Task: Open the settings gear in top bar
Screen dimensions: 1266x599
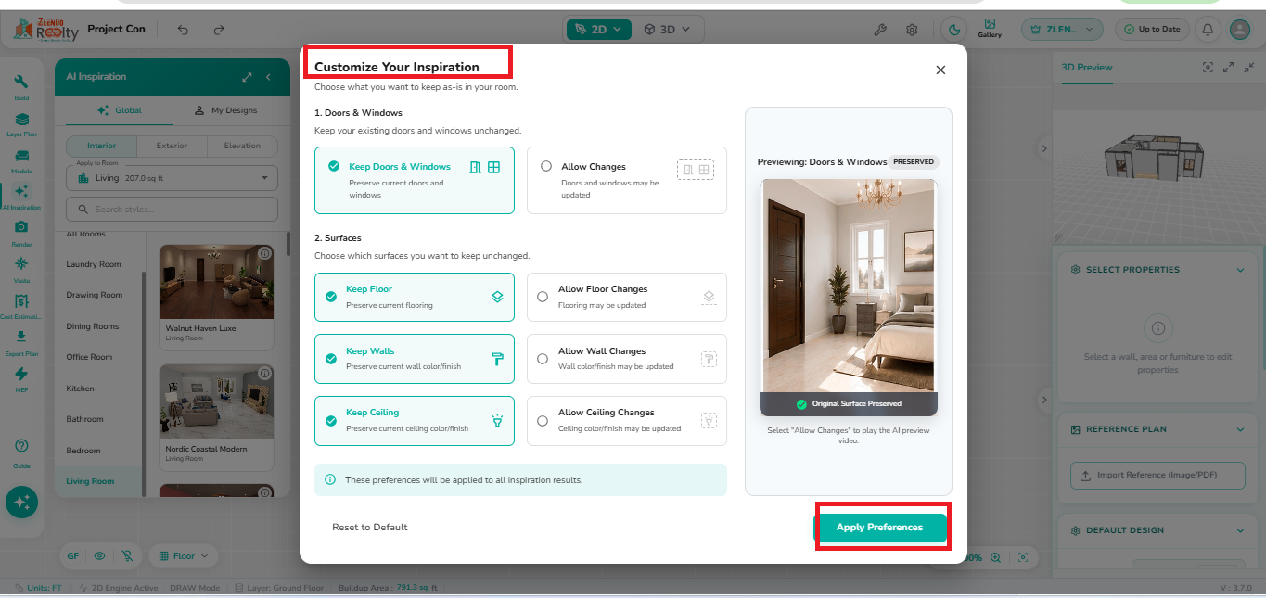Action: pos(912,30)
